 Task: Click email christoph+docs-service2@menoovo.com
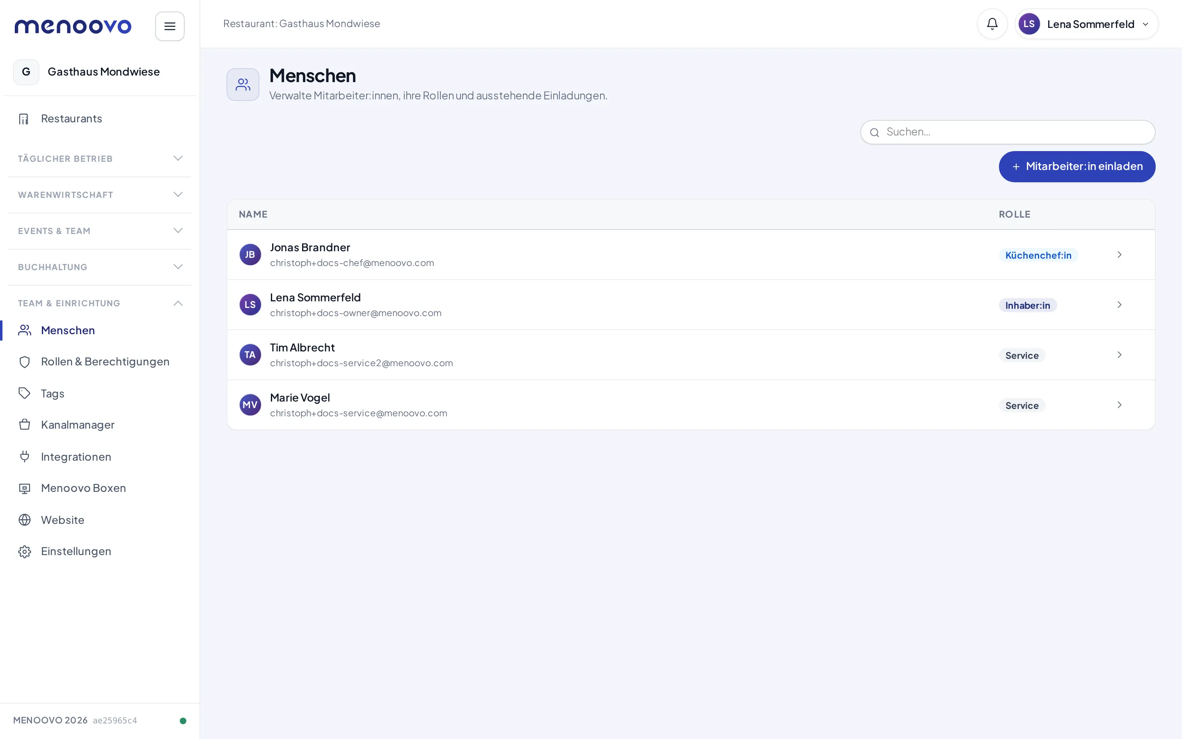tap(361, 363)
